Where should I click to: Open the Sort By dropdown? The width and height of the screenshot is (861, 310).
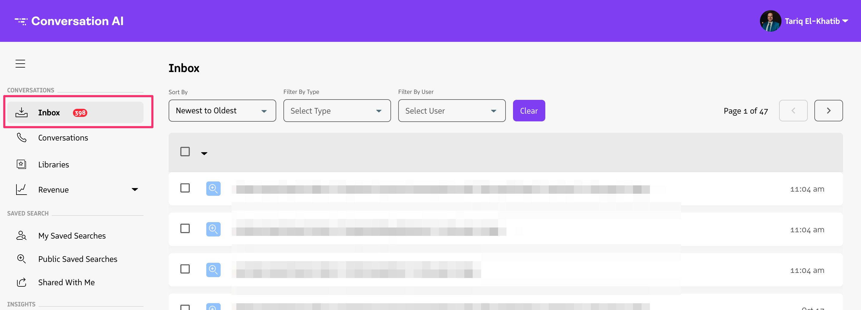[222, 111]
